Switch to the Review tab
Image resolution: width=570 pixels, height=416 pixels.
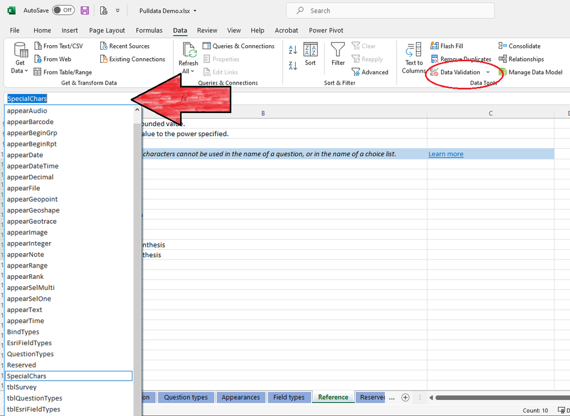207,30
